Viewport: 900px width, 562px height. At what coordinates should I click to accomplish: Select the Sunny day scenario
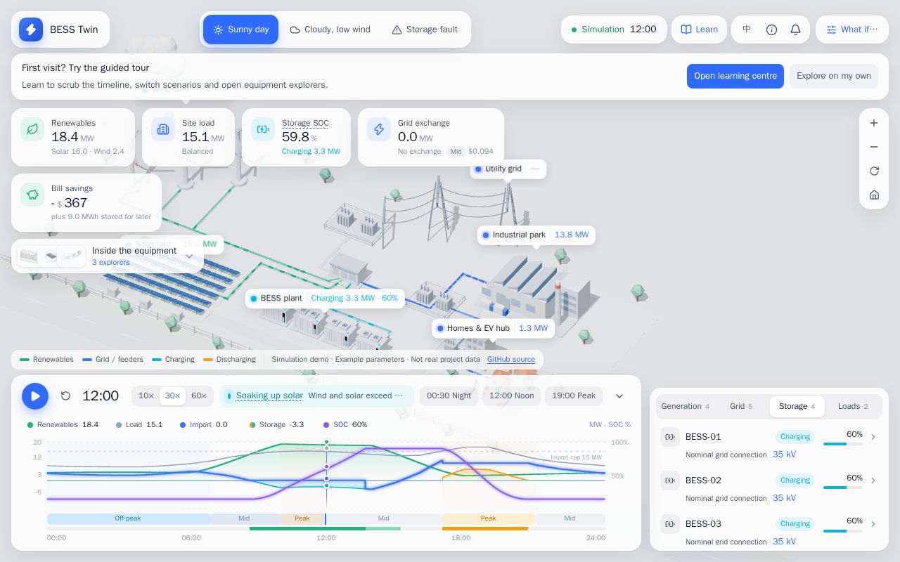click(x=241, y=30)
